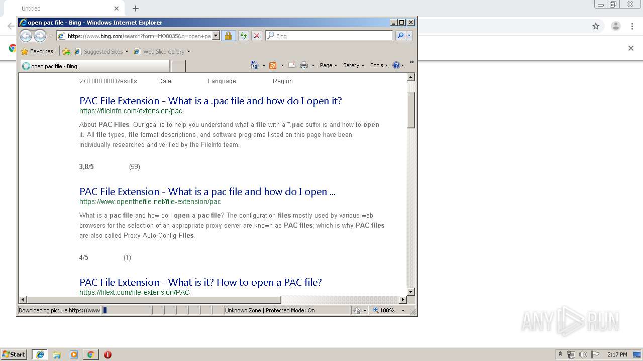Open a new blank IE tab
The width and height of the screenshot is (643, 361).
178,66
